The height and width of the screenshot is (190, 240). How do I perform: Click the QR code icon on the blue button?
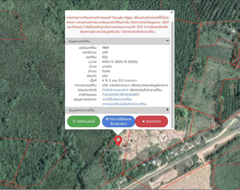(x=107, y=119)
